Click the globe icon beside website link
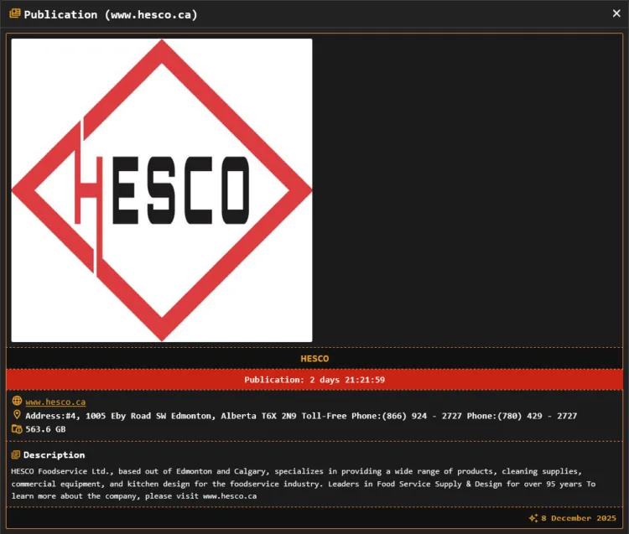 pos(17,401)
